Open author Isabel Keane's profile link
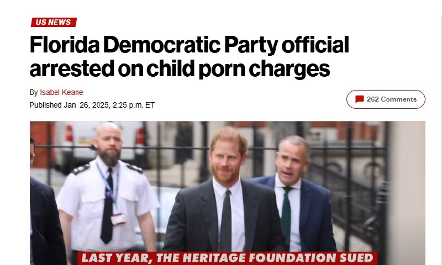The image size is (442, 265). point(61,92)
